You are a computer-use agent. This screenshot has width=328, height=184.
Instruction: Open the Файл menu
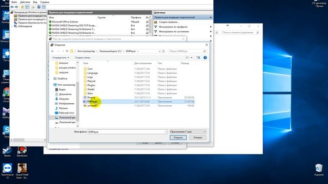(x=14, y=2)
